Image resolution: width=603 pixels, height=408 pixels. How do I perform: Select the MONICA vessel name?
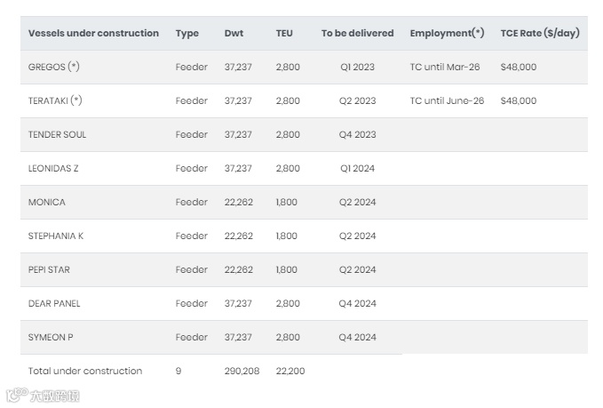[47, 203]
